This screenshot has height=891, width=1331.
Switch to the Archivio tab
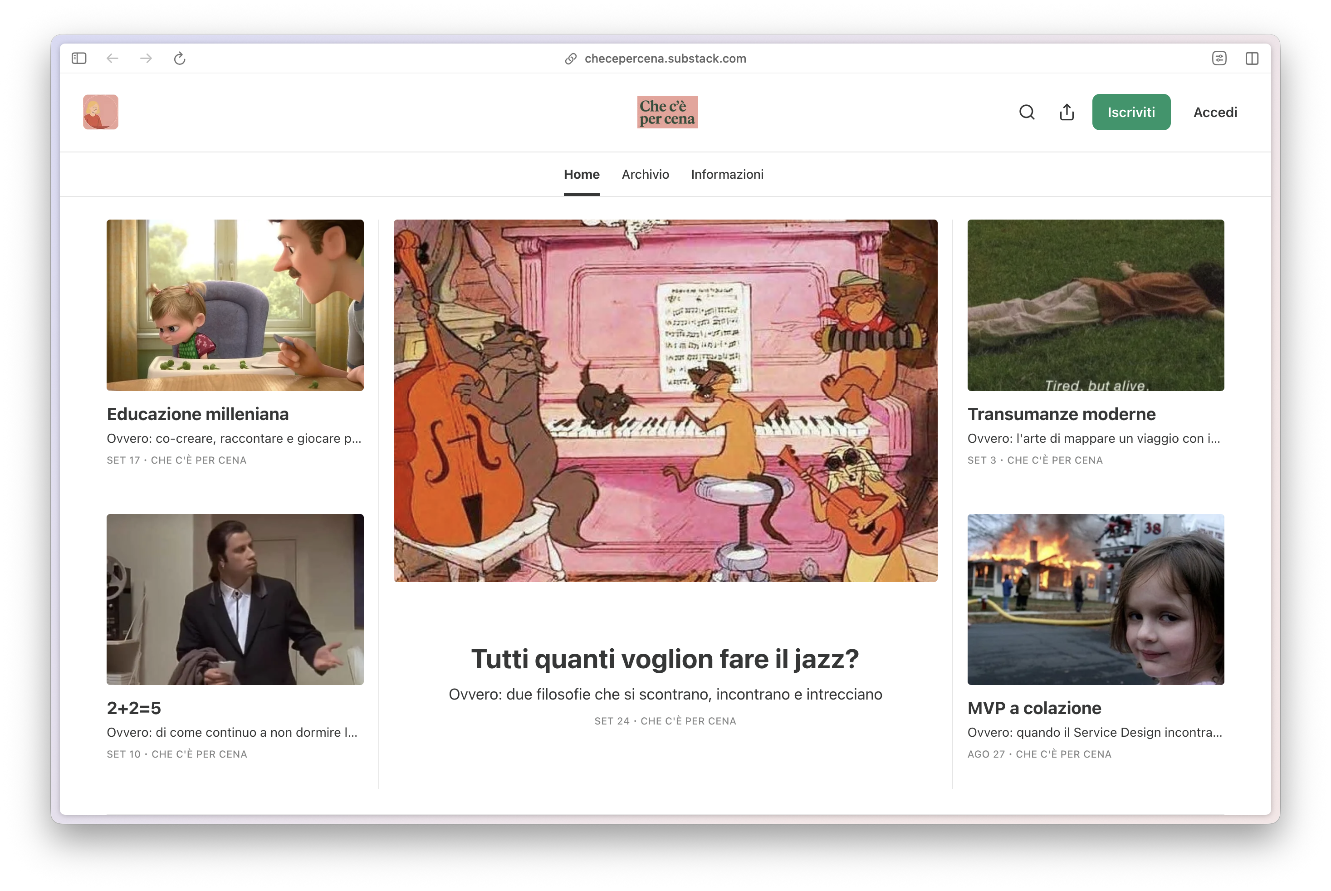click(x=646, y=175)
